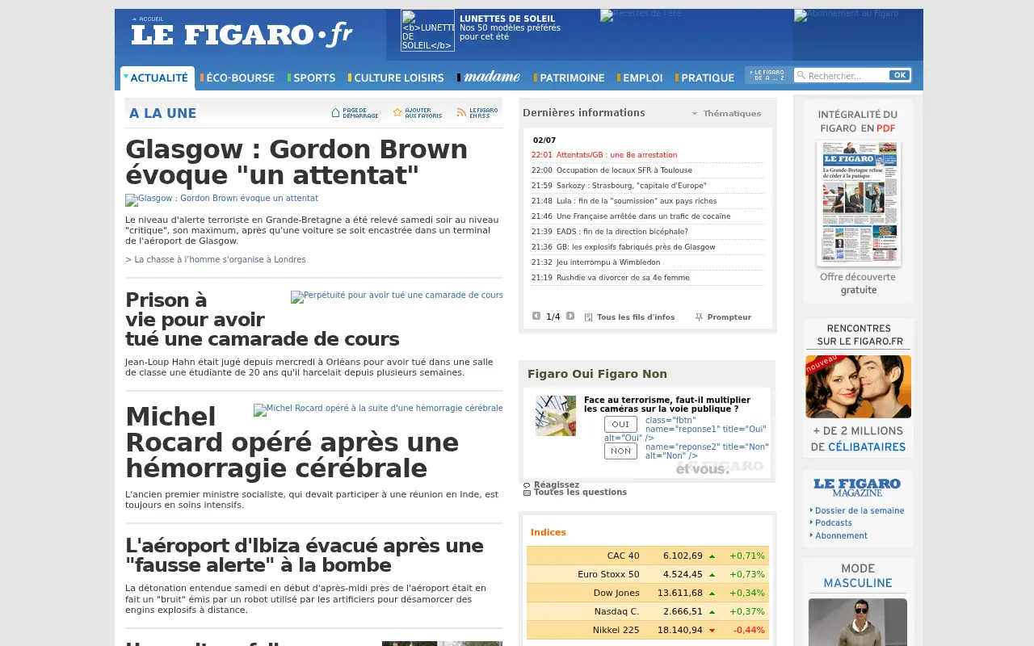1034x646 pixels.
Task: Open the Pratique tab
Action: [705, 78]
